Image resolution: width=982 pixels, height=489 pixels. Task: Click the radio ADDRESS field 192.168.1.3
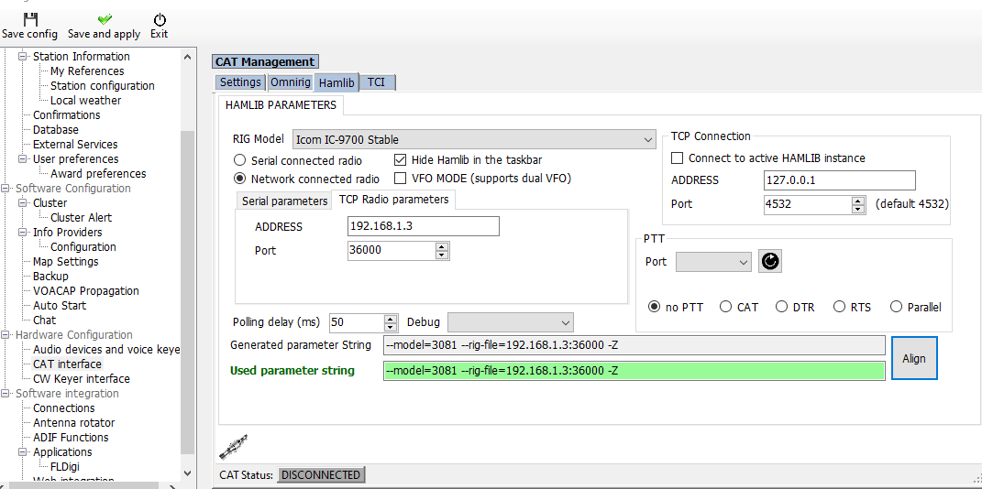424,226
